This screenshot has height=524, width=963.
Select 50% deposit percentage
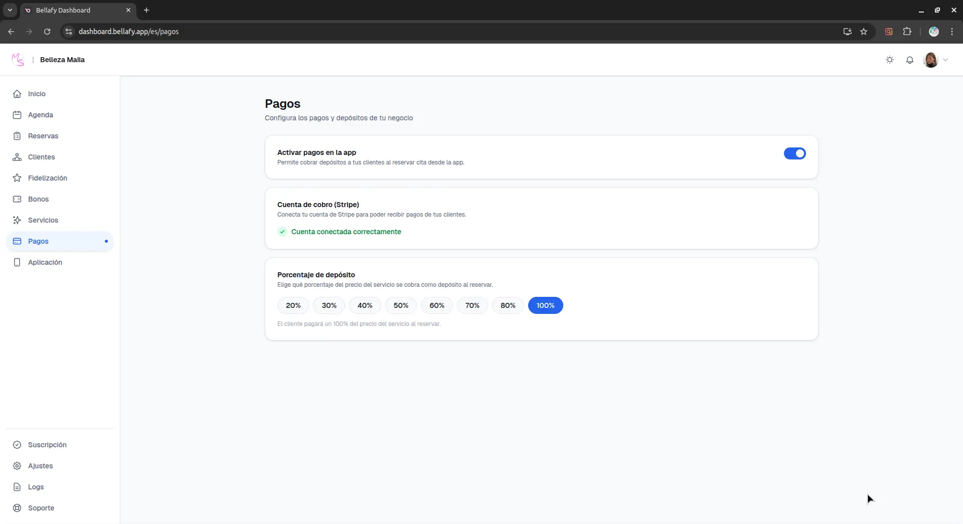(x=400, y=305)
